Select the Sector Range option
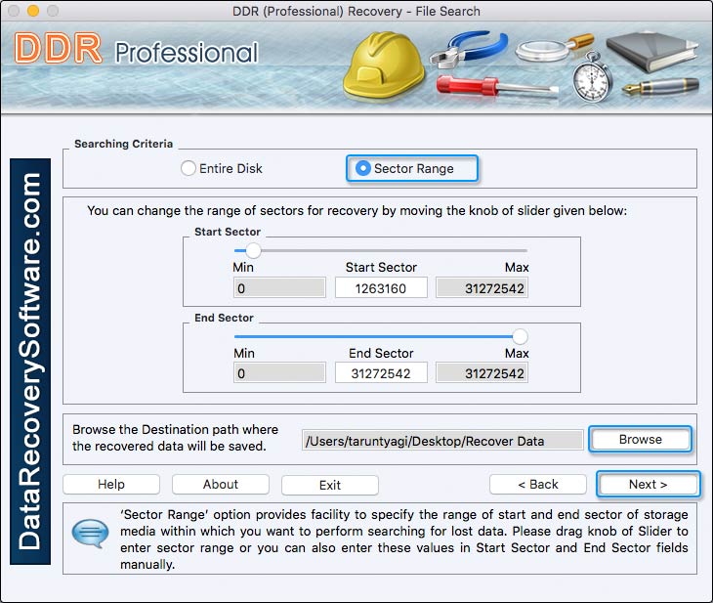 [363, 168]
